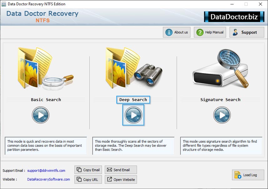Open the About us button

(177, 32)
